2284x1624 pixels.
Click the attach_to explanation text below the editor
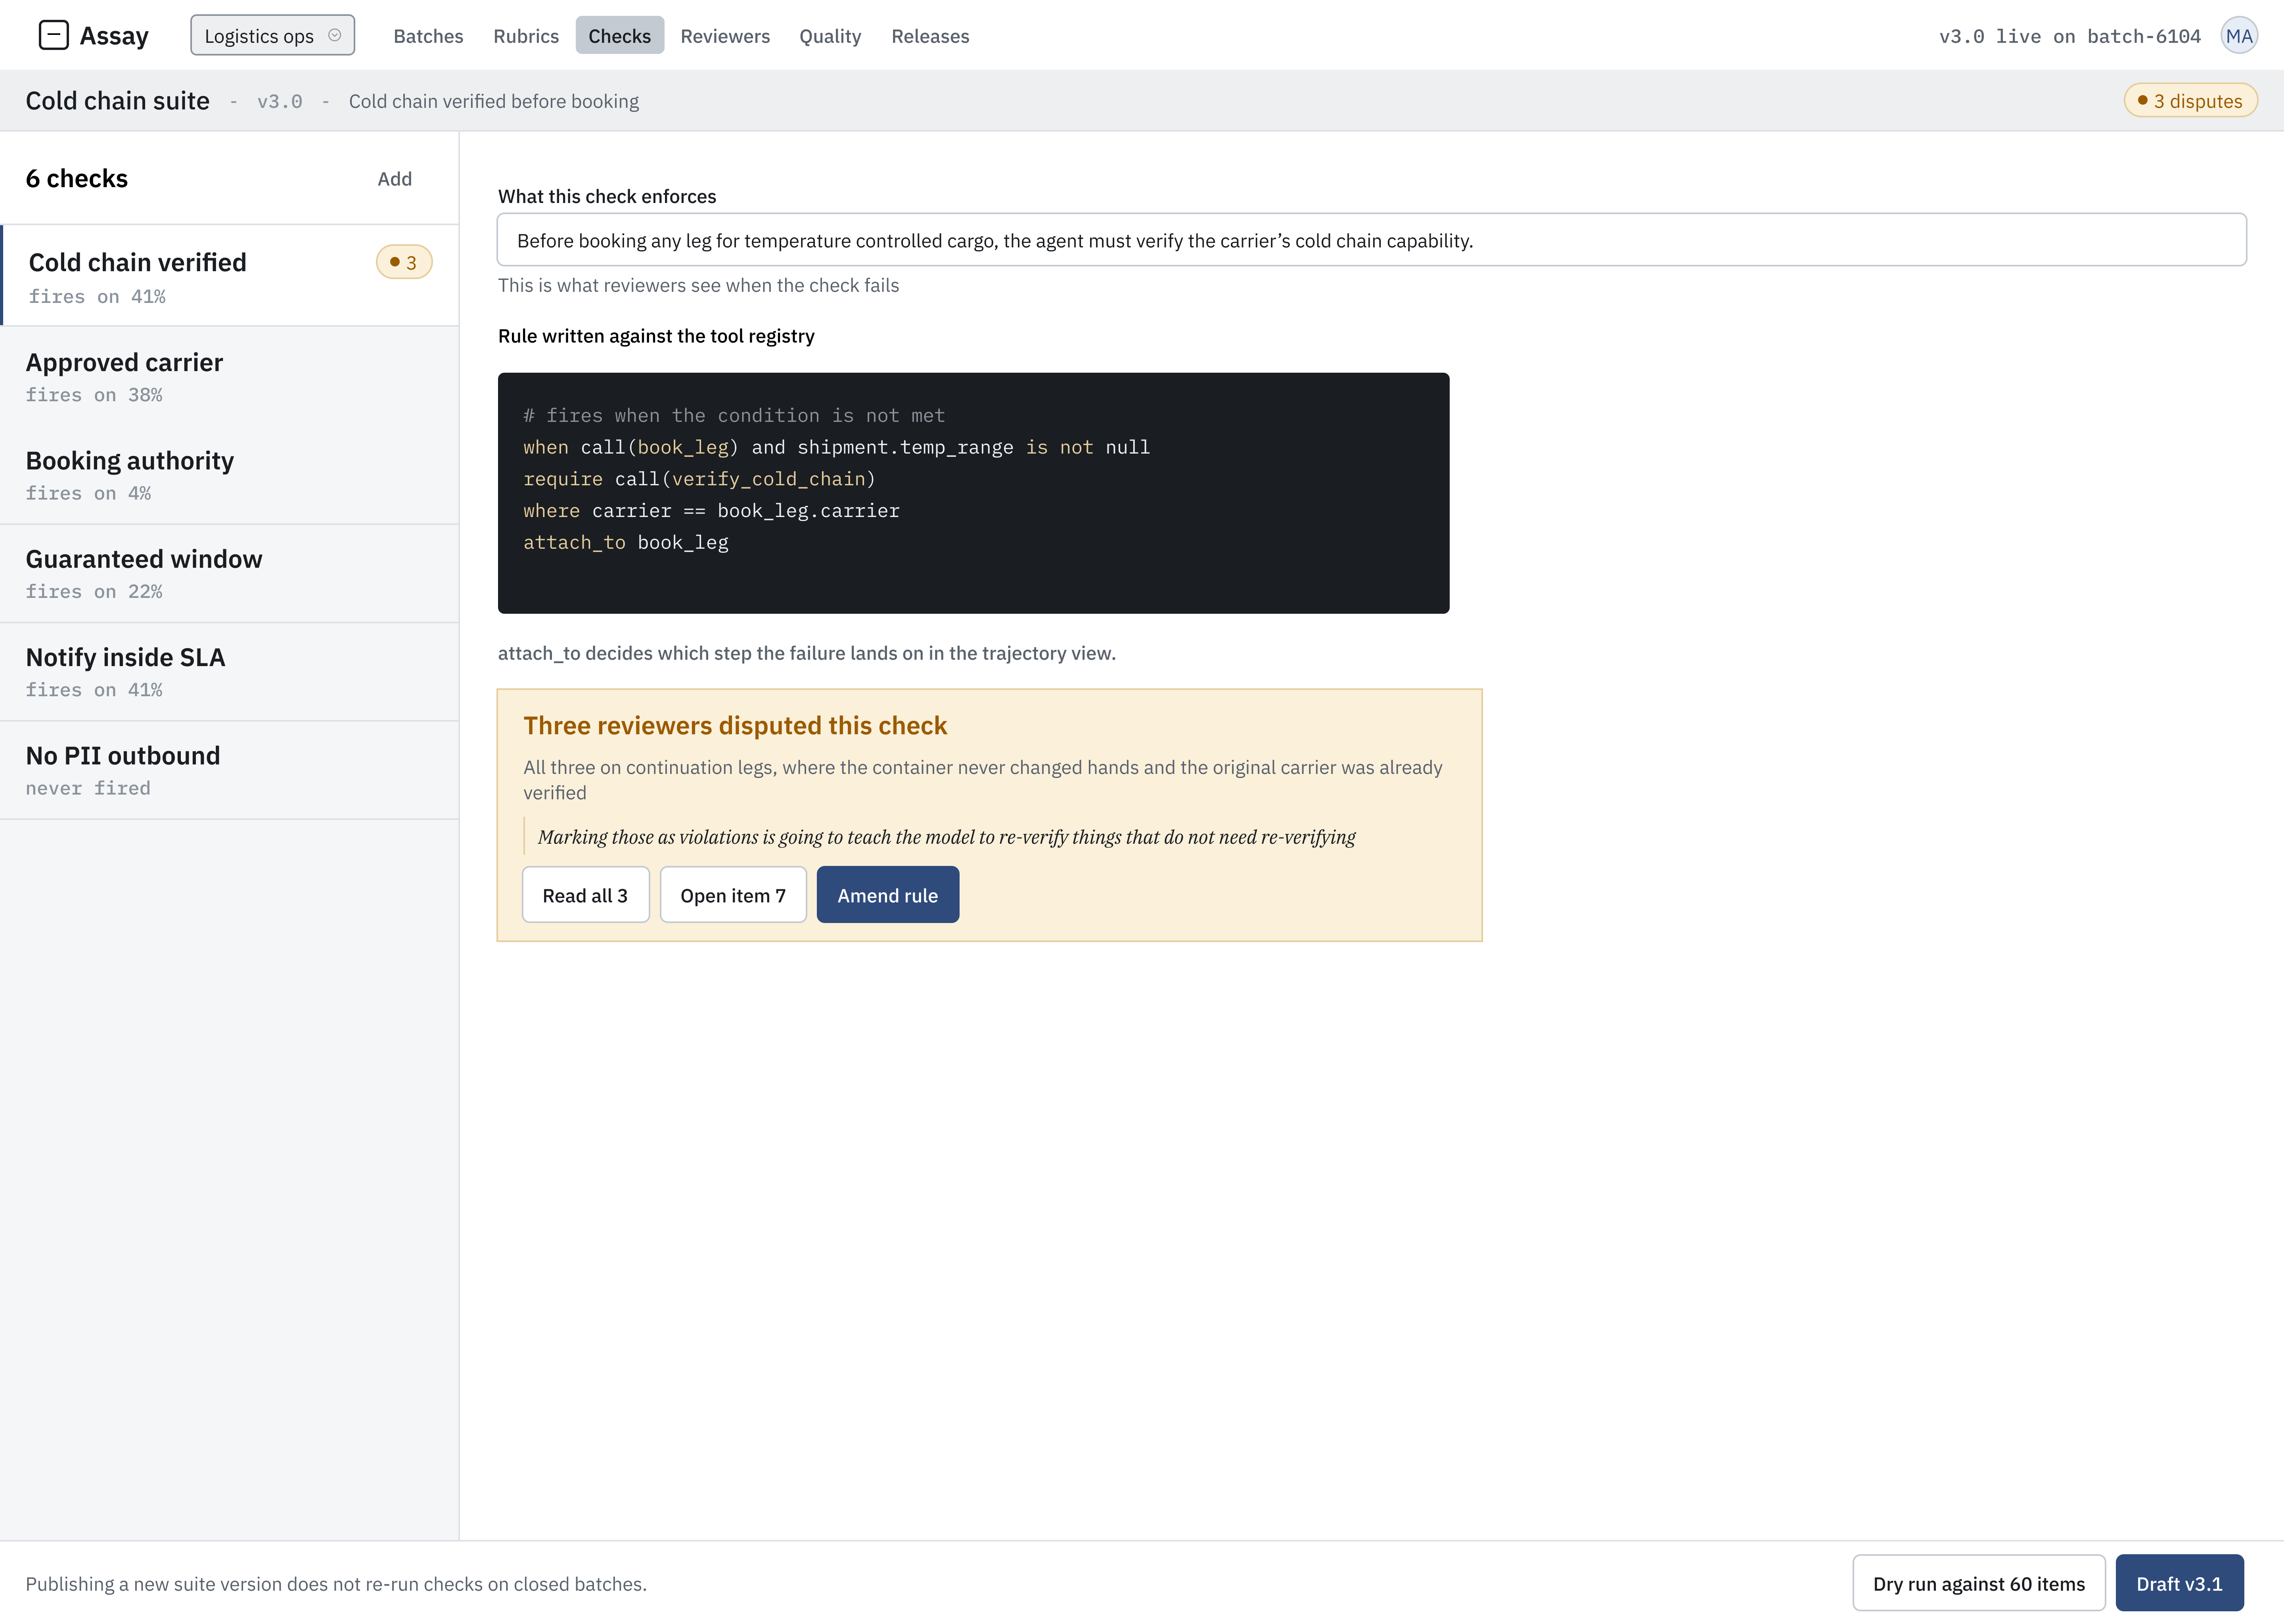coord(806,653)
